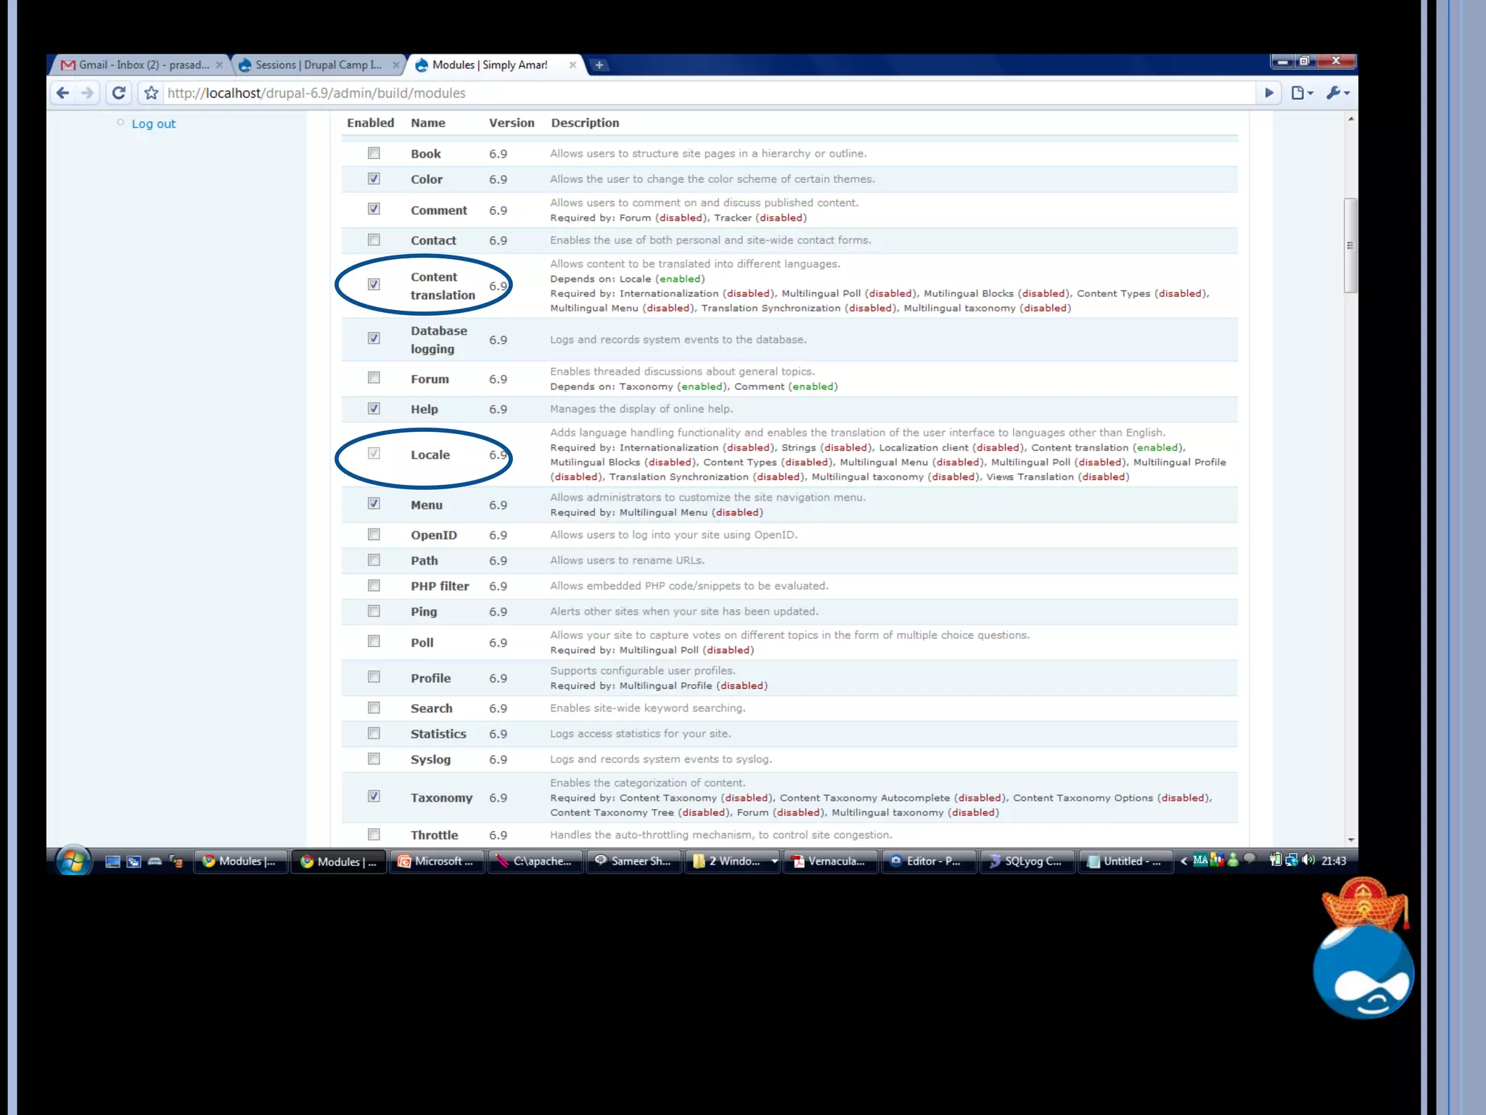Open a new tab with plus icon
Viewport: 1486px width, 1115px height.
[599, 65]
